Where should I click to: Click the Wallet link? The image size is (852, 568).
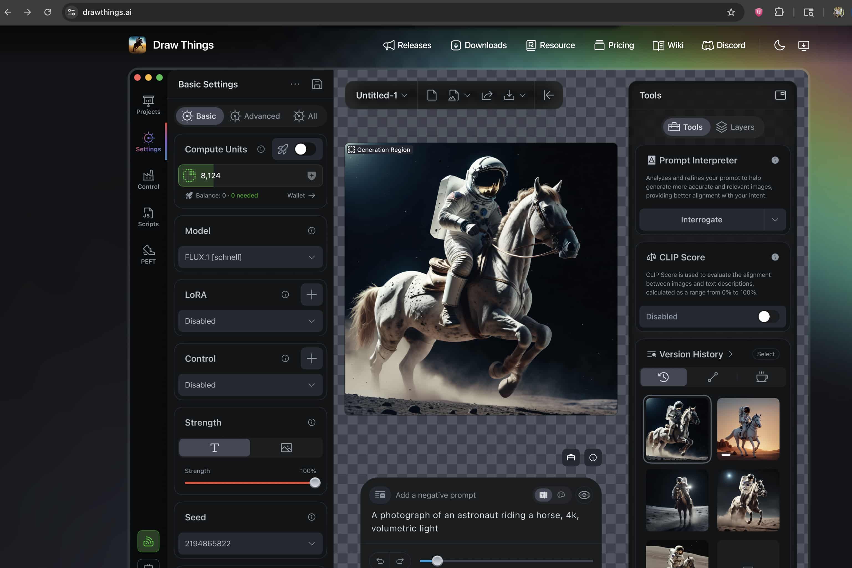point(301,195)
